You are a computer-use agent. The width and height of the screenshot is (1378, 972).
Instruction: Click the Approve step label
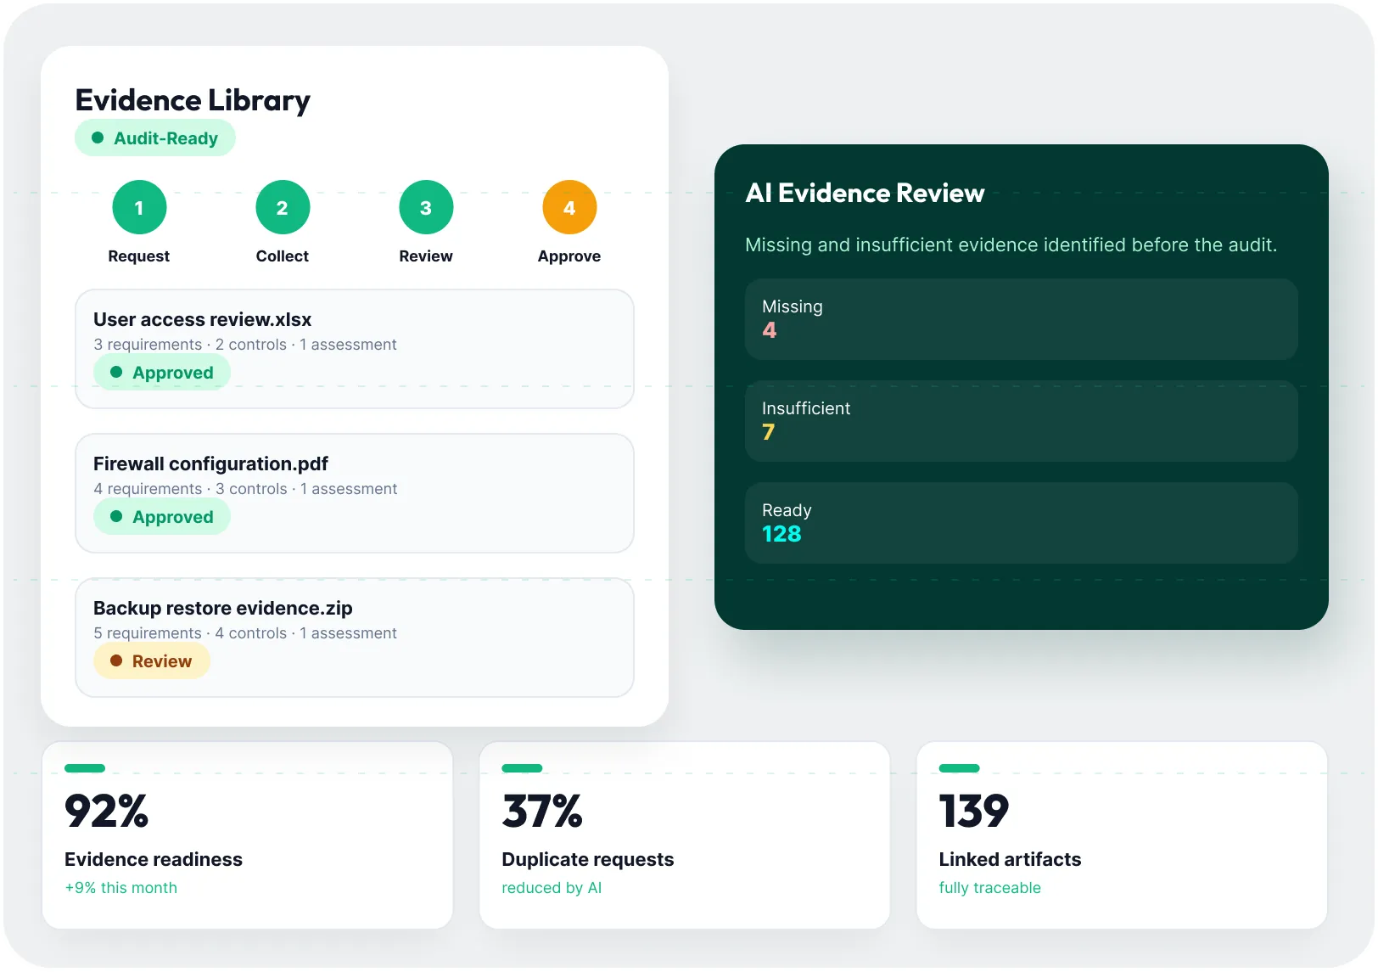(569, 256)
